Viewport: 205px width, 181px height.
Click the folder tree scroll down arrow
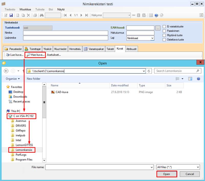[44, 160]
